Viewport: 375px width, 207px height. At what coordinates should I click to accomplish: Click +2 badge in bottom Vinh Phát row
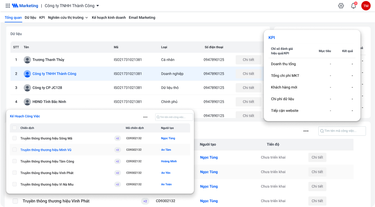coord(145,201)
